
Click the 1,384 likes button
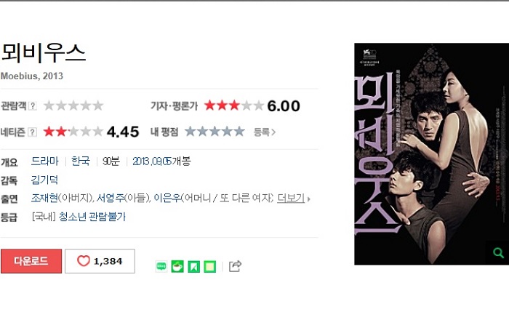click(x=100, y=261)
